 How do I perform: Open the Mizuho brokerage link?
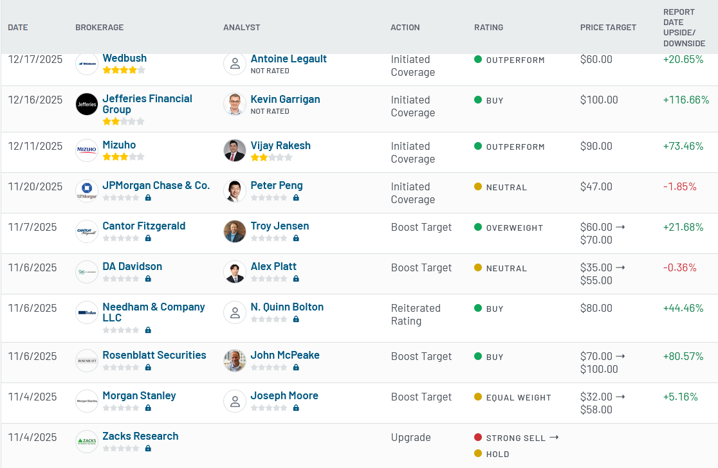pos(119,145)
